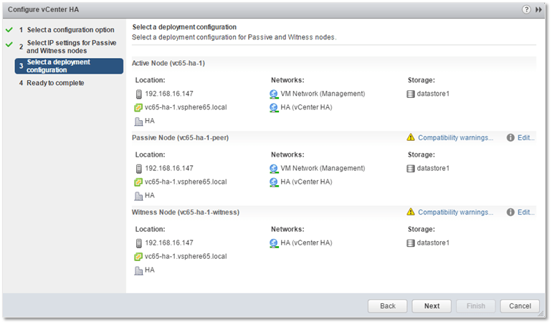Click host icon under Passive Node location
Screen dimensions: 552x324
(x=138, y=169)
